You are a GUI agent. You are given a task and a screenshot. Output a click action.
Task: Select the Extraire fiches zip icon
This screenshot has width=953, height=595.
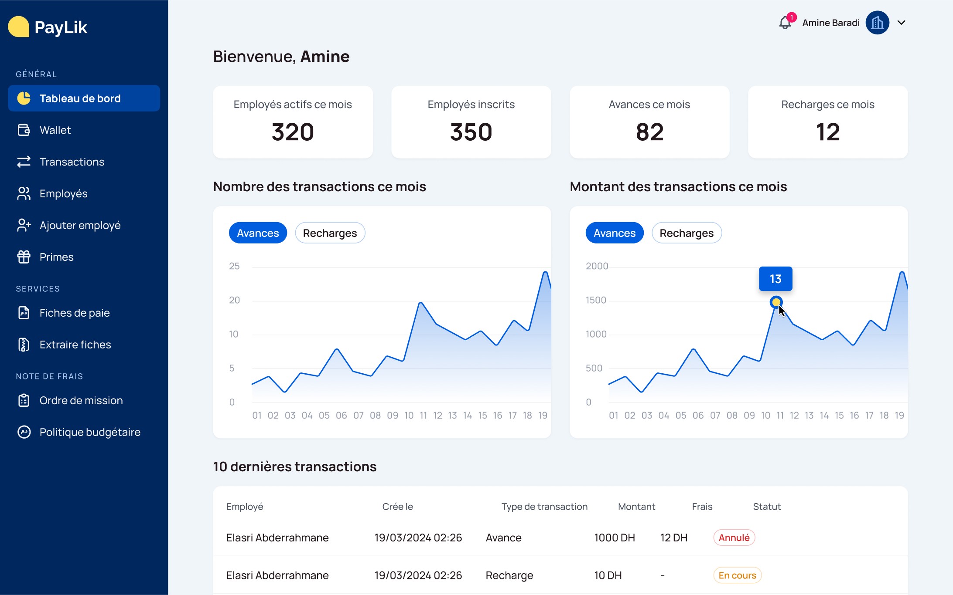(x=24, y=345)
